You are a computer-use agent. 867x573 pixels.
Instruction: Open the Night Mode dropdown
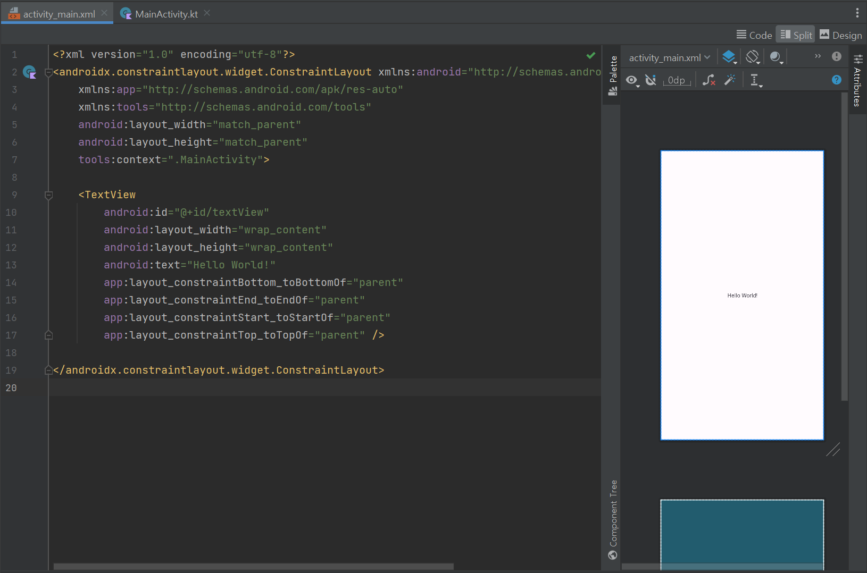pos(777,57)
